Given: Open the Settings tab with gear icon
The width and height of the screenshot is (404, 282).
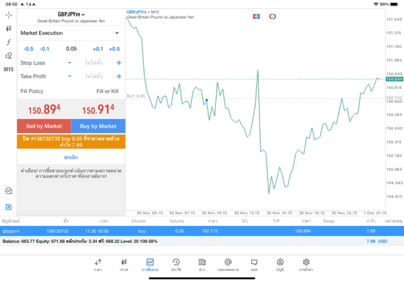Looking at the screenshot, I should [306, 265].
